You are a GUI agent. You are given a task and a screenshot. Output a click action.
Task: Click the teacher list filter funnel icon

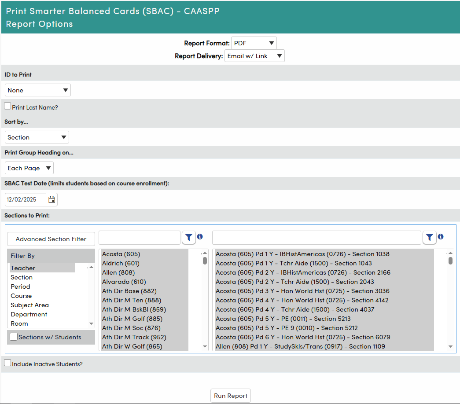coord(189,237)
